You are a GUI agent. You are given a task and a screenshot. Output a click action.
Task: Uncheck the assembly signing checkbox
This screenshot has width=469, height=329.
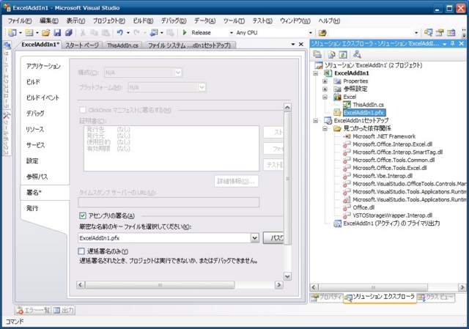83,215
